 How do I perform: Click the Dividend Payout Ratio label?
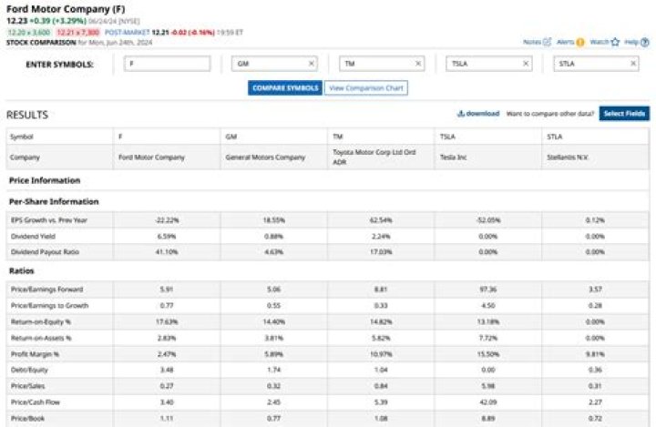(x=45, y=252)
